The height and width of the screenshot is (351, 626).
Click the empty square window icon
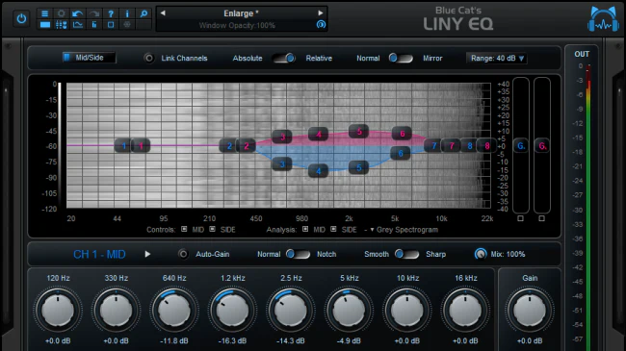[111, 25]
